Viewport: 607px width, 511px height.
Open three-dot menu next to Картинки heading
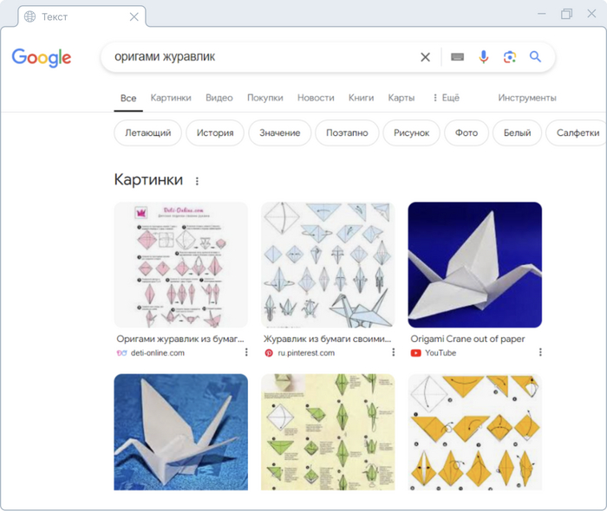click(x=197, y=181)
